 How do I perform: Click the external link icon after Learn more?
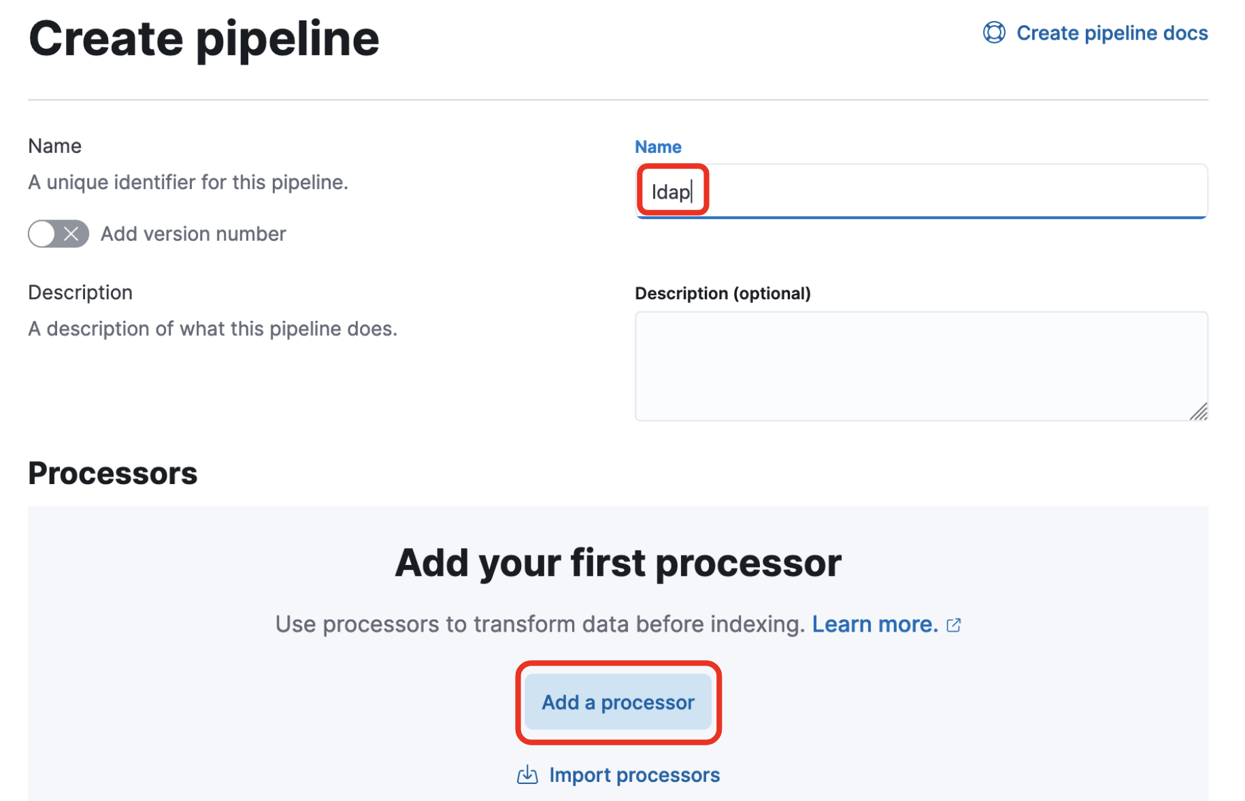tap(954, 625)
